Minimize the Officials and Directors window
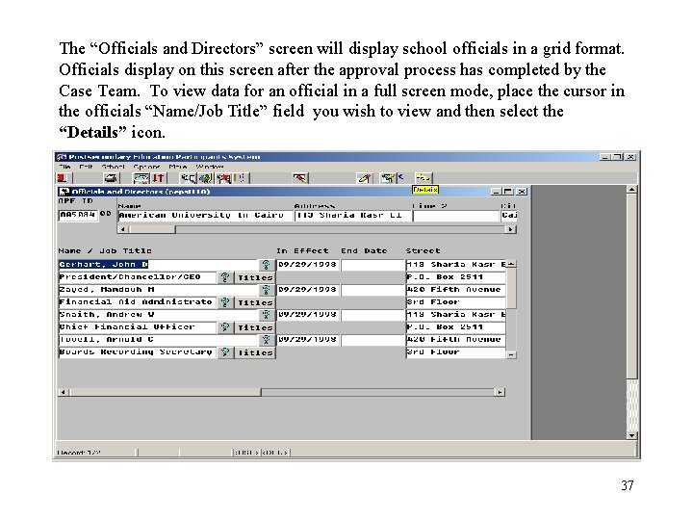 point(496,192)
